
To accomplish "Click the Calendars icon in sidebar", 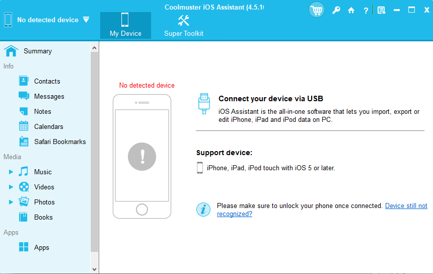I will tap(24, 126).
